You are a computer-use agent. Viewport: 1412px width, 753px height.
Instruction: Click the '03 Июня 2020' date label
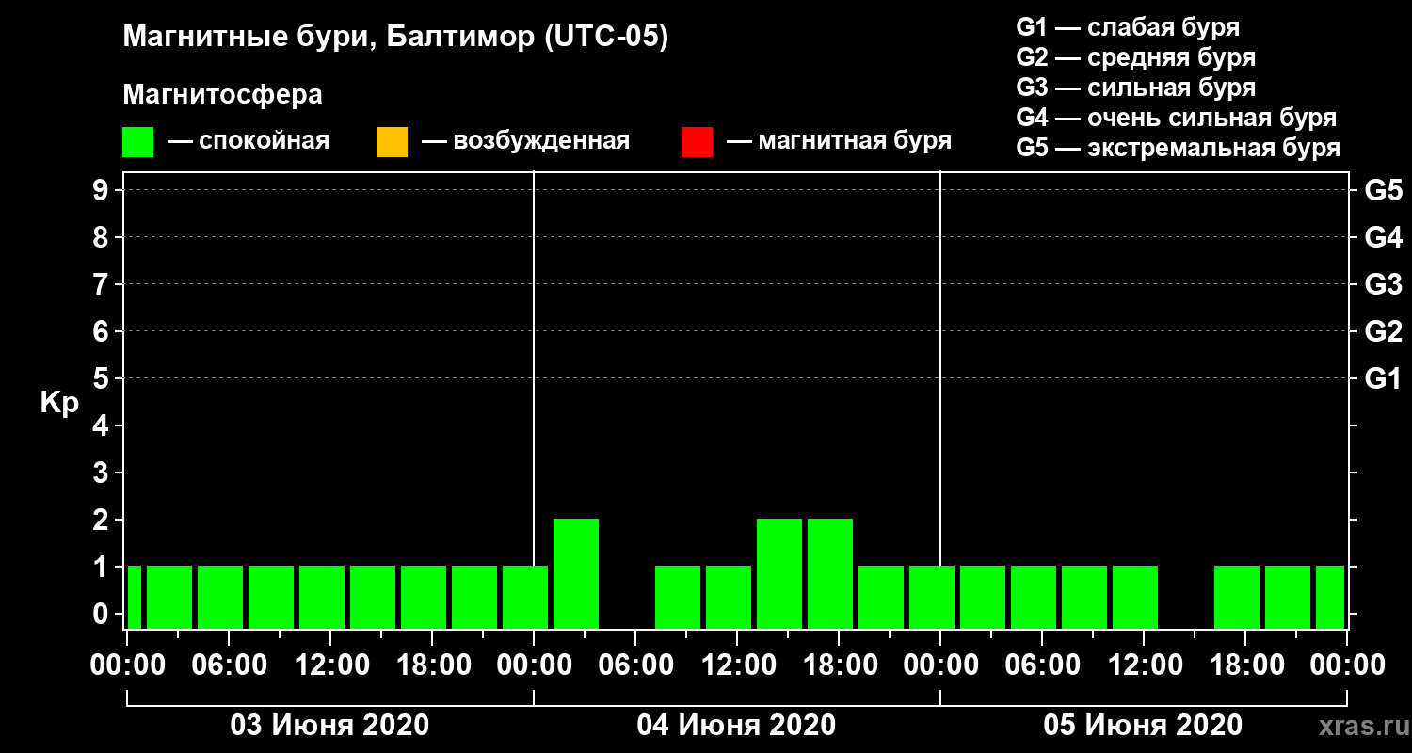tap(329, 726)
